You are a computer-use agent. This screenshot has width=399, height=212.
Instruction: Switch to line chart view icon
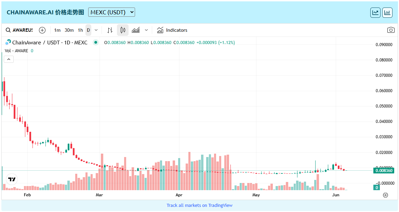click(375, 12)
